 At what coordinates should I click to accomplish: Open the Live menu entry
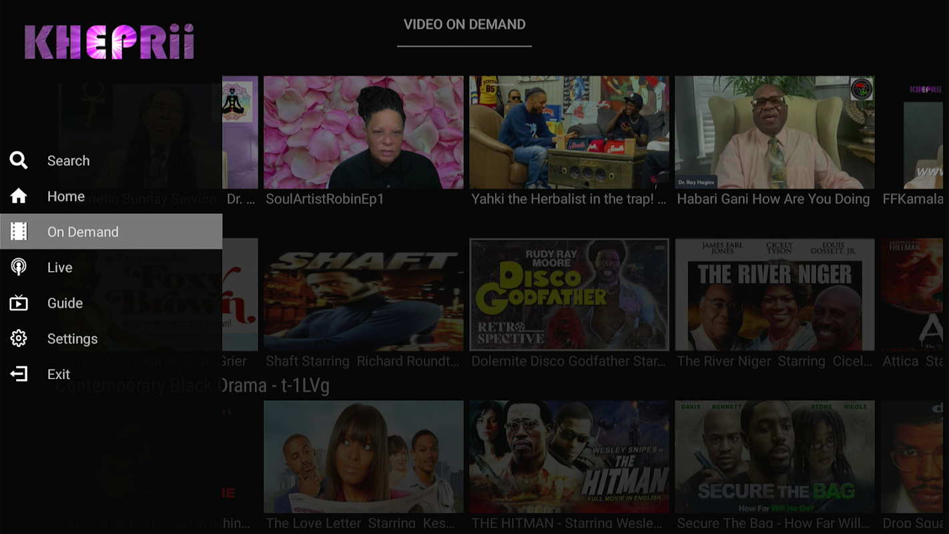click(111, 267)
